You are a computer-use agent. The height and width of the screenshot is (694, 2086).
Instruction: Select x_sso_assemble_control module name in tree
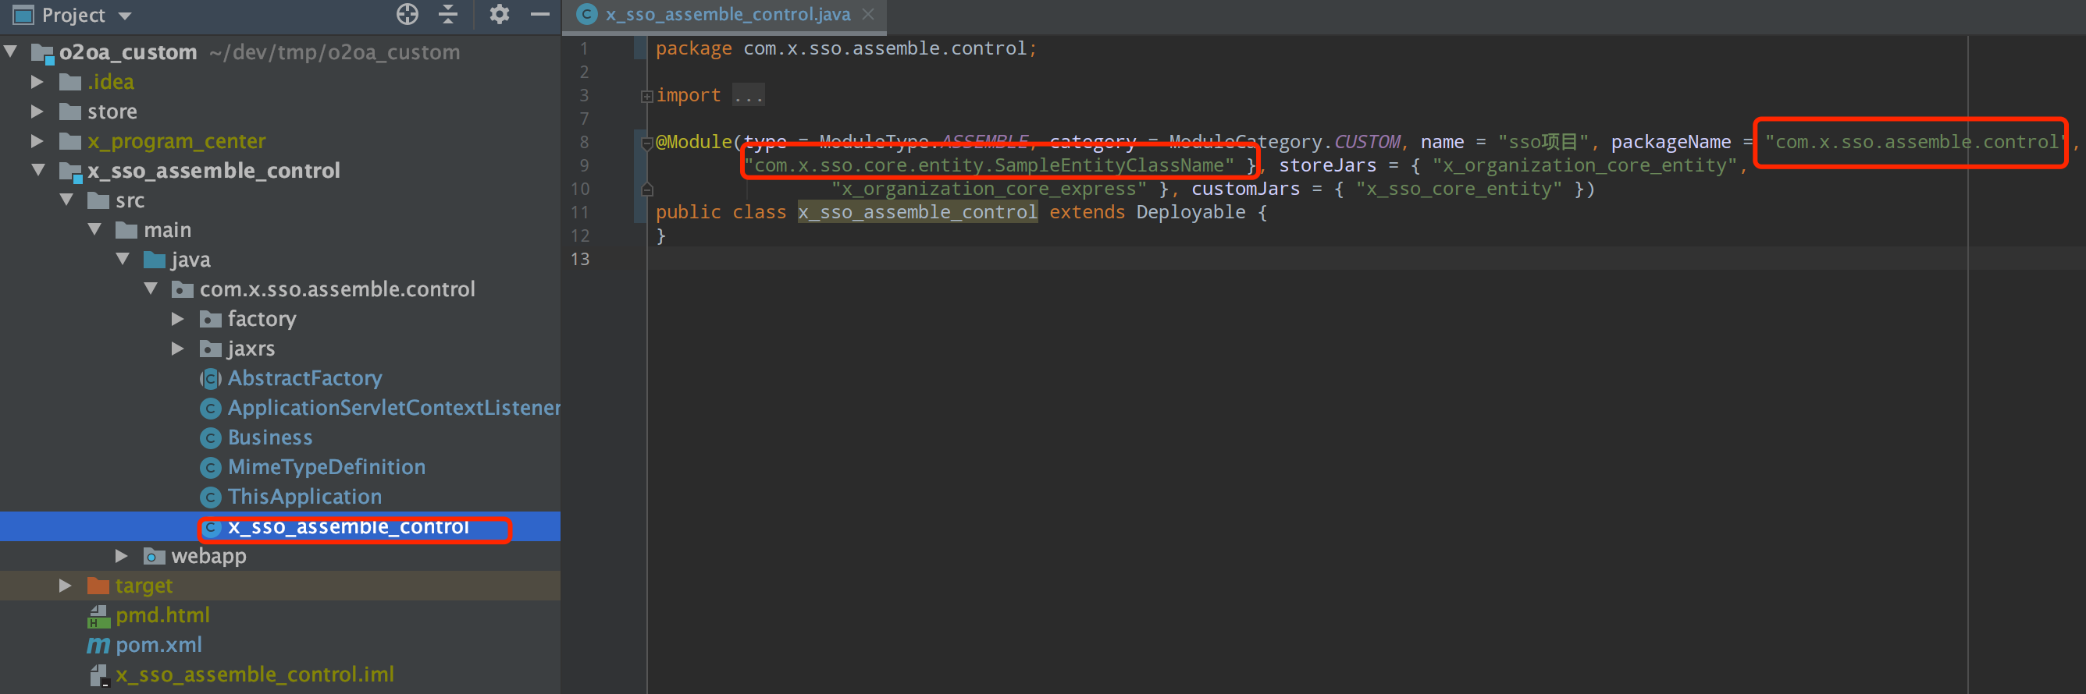pos(214,171)
